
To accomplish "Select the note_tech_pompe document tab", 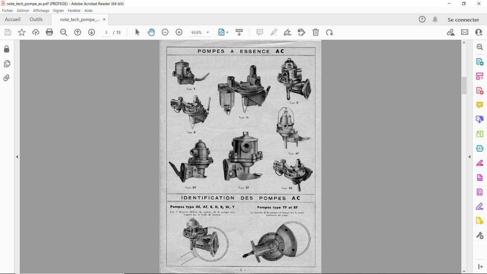I will [x=80, y=19].
